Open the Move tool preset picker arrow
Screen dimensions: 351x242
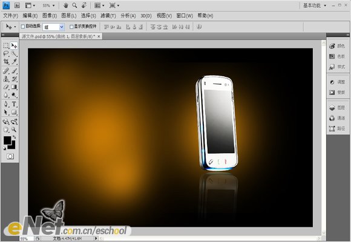pyautogui.click(x=15, y=27)
